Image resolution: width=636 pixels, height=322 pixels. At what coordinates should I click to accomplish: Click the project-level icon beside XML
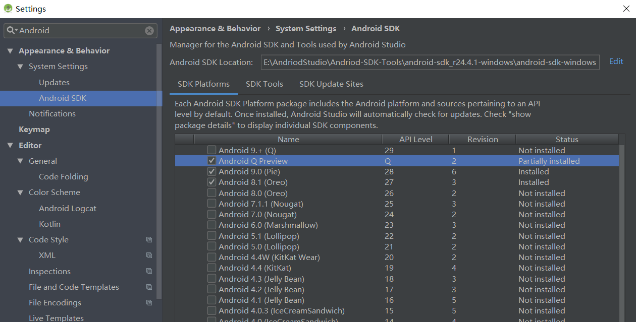click(149, 255)
